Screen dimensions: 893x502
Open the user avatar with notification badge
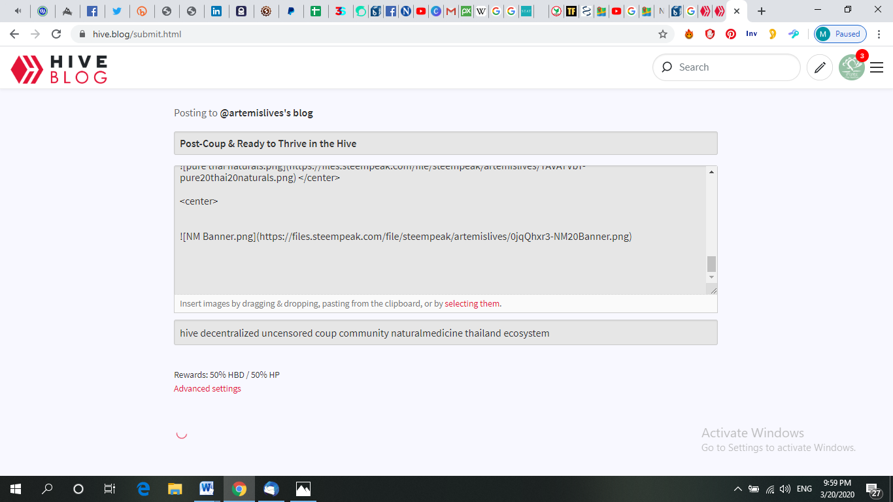point(852,67)
